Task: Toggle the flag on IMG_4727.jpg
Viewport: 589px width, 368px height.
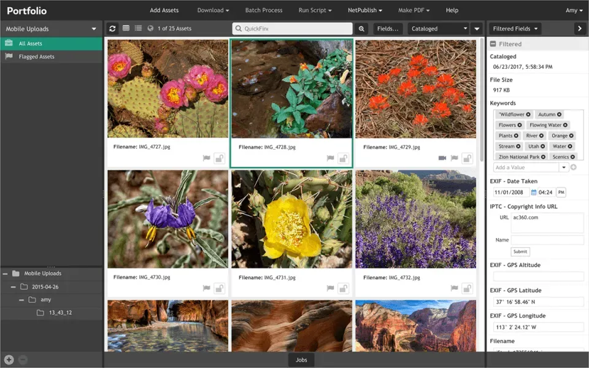Action: [x=207, y=158]
